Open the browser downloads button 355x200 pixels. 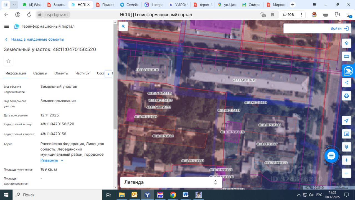click(x=349, y=15)
